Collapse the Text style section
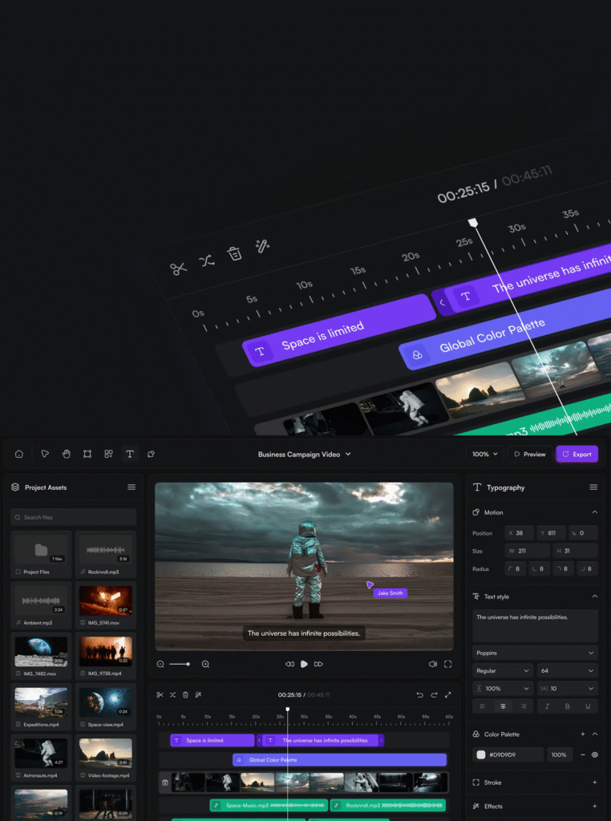This screenshot has height=821, width=611. 594,597
